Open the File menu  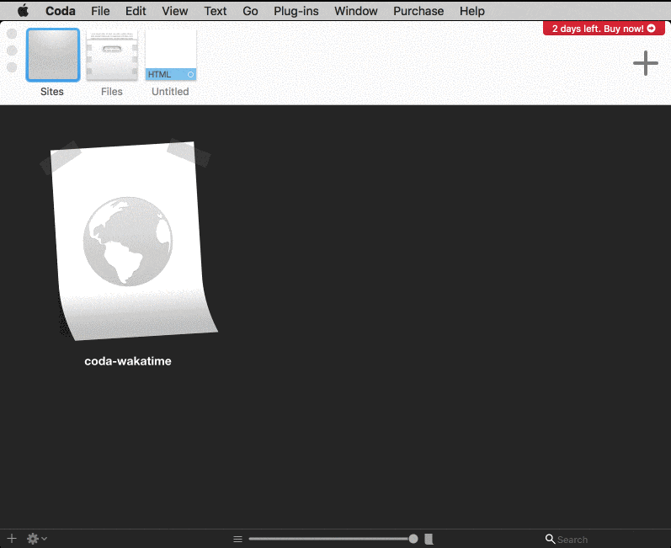click(100, 11)
